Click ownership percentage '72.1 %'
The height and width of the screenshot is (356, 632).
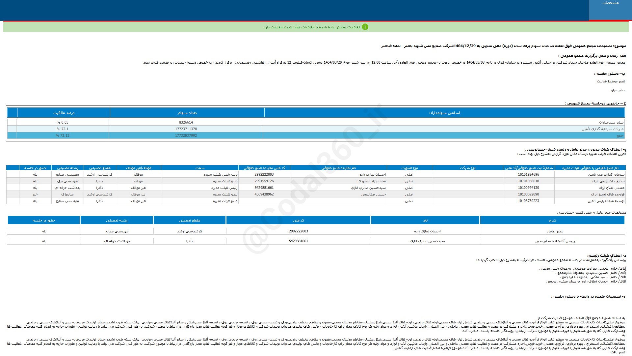(63, 129)
